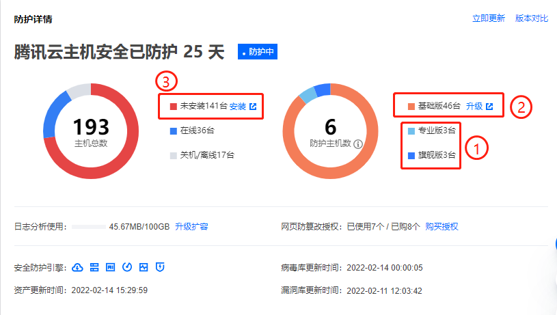Click the chart image engine icon

click(x=144, y=267)
